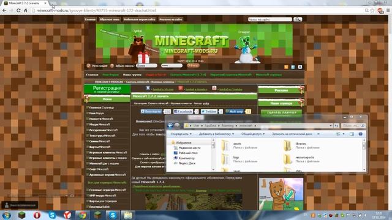
Task: Go back using Chrome's back arrow
Action: coord(4,10)
